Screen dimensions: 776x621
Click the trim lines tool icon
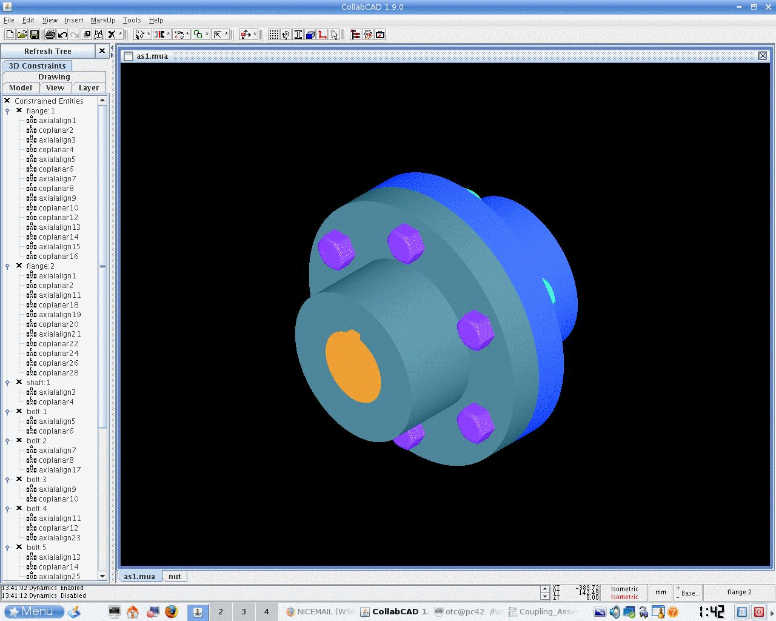click(x=218, y=35)
